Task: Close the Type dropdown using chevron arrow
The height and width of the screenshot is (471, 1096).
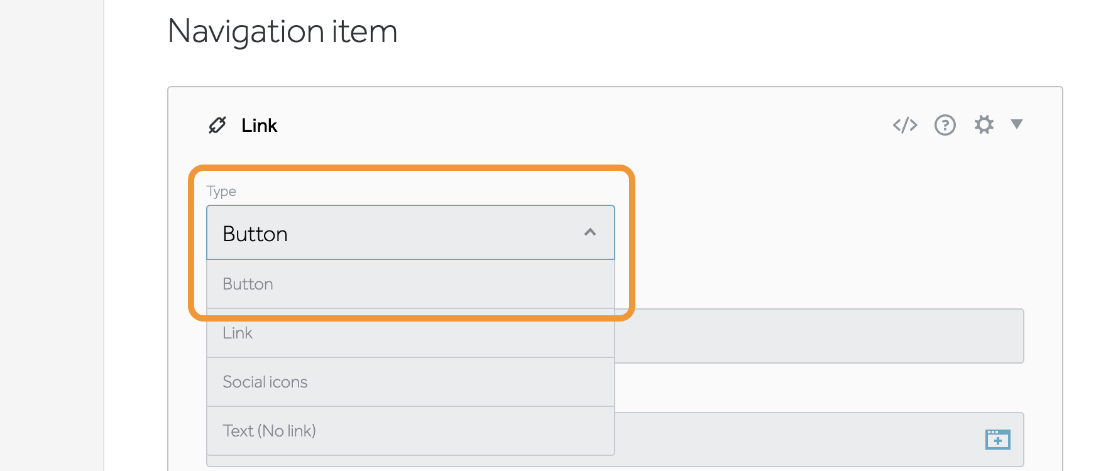Action: point(589,233)
